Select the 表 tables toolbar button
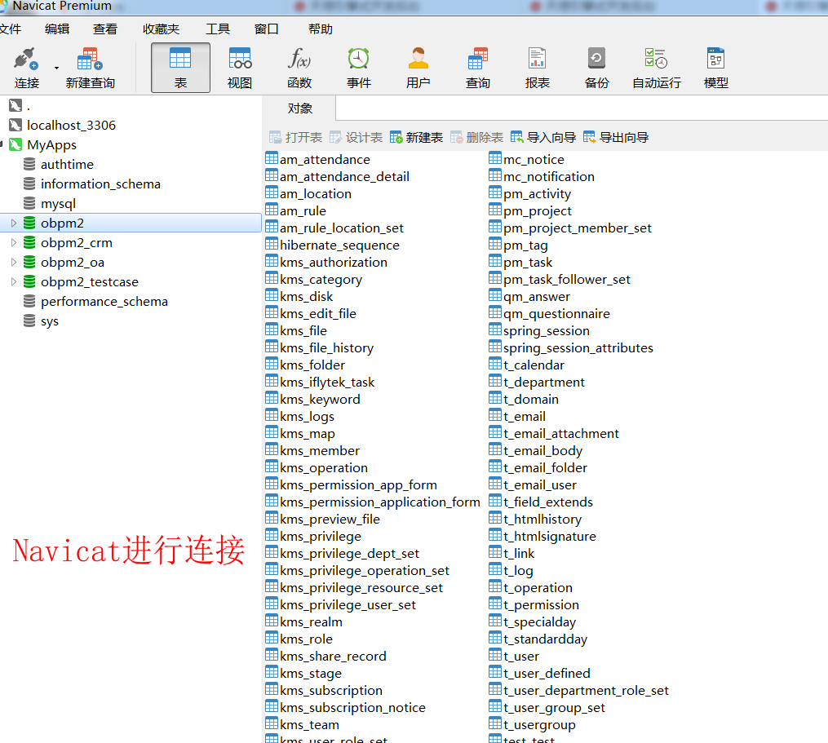Screen dimensions: 828x743 [180, 68]
